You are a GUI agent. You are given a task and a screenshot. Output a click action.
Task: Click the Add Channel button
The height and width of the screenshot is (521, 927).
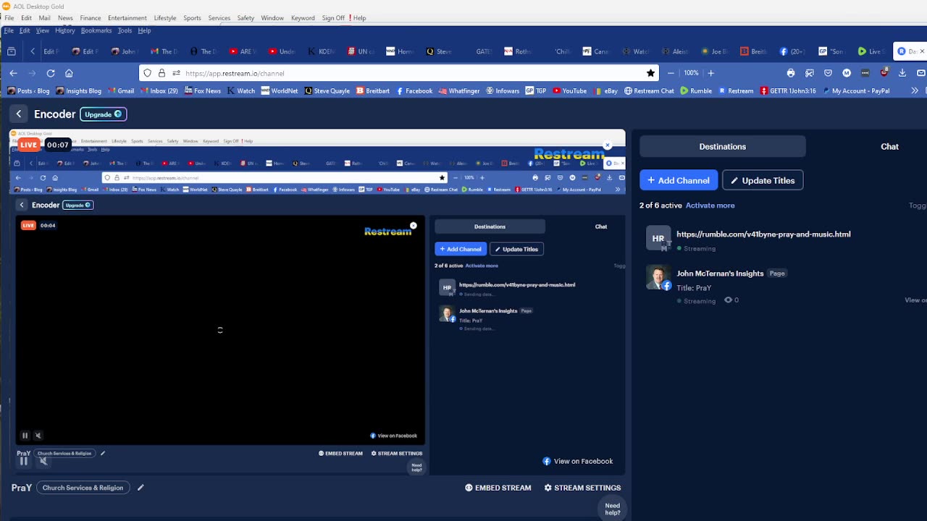pyautogui.click(x=679, y=180)
